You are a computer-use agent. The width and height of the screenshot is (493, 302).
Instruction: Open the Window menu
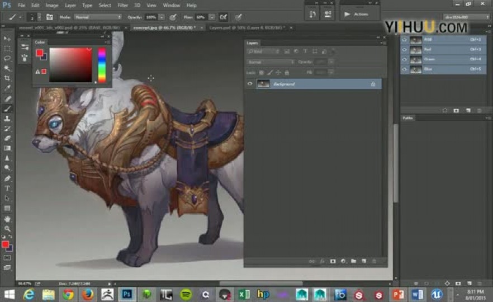pos(172,5)
